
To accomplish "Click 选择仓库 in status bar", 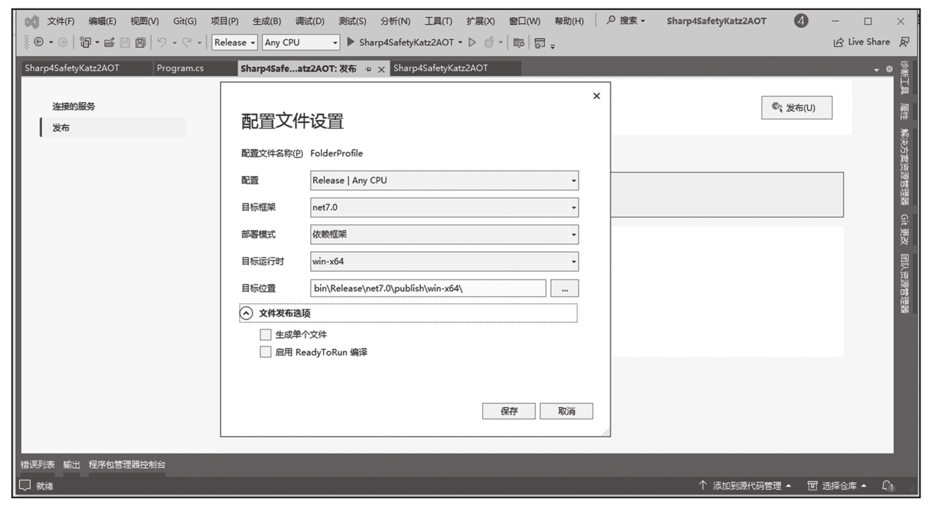I will [x=838, y=486].
